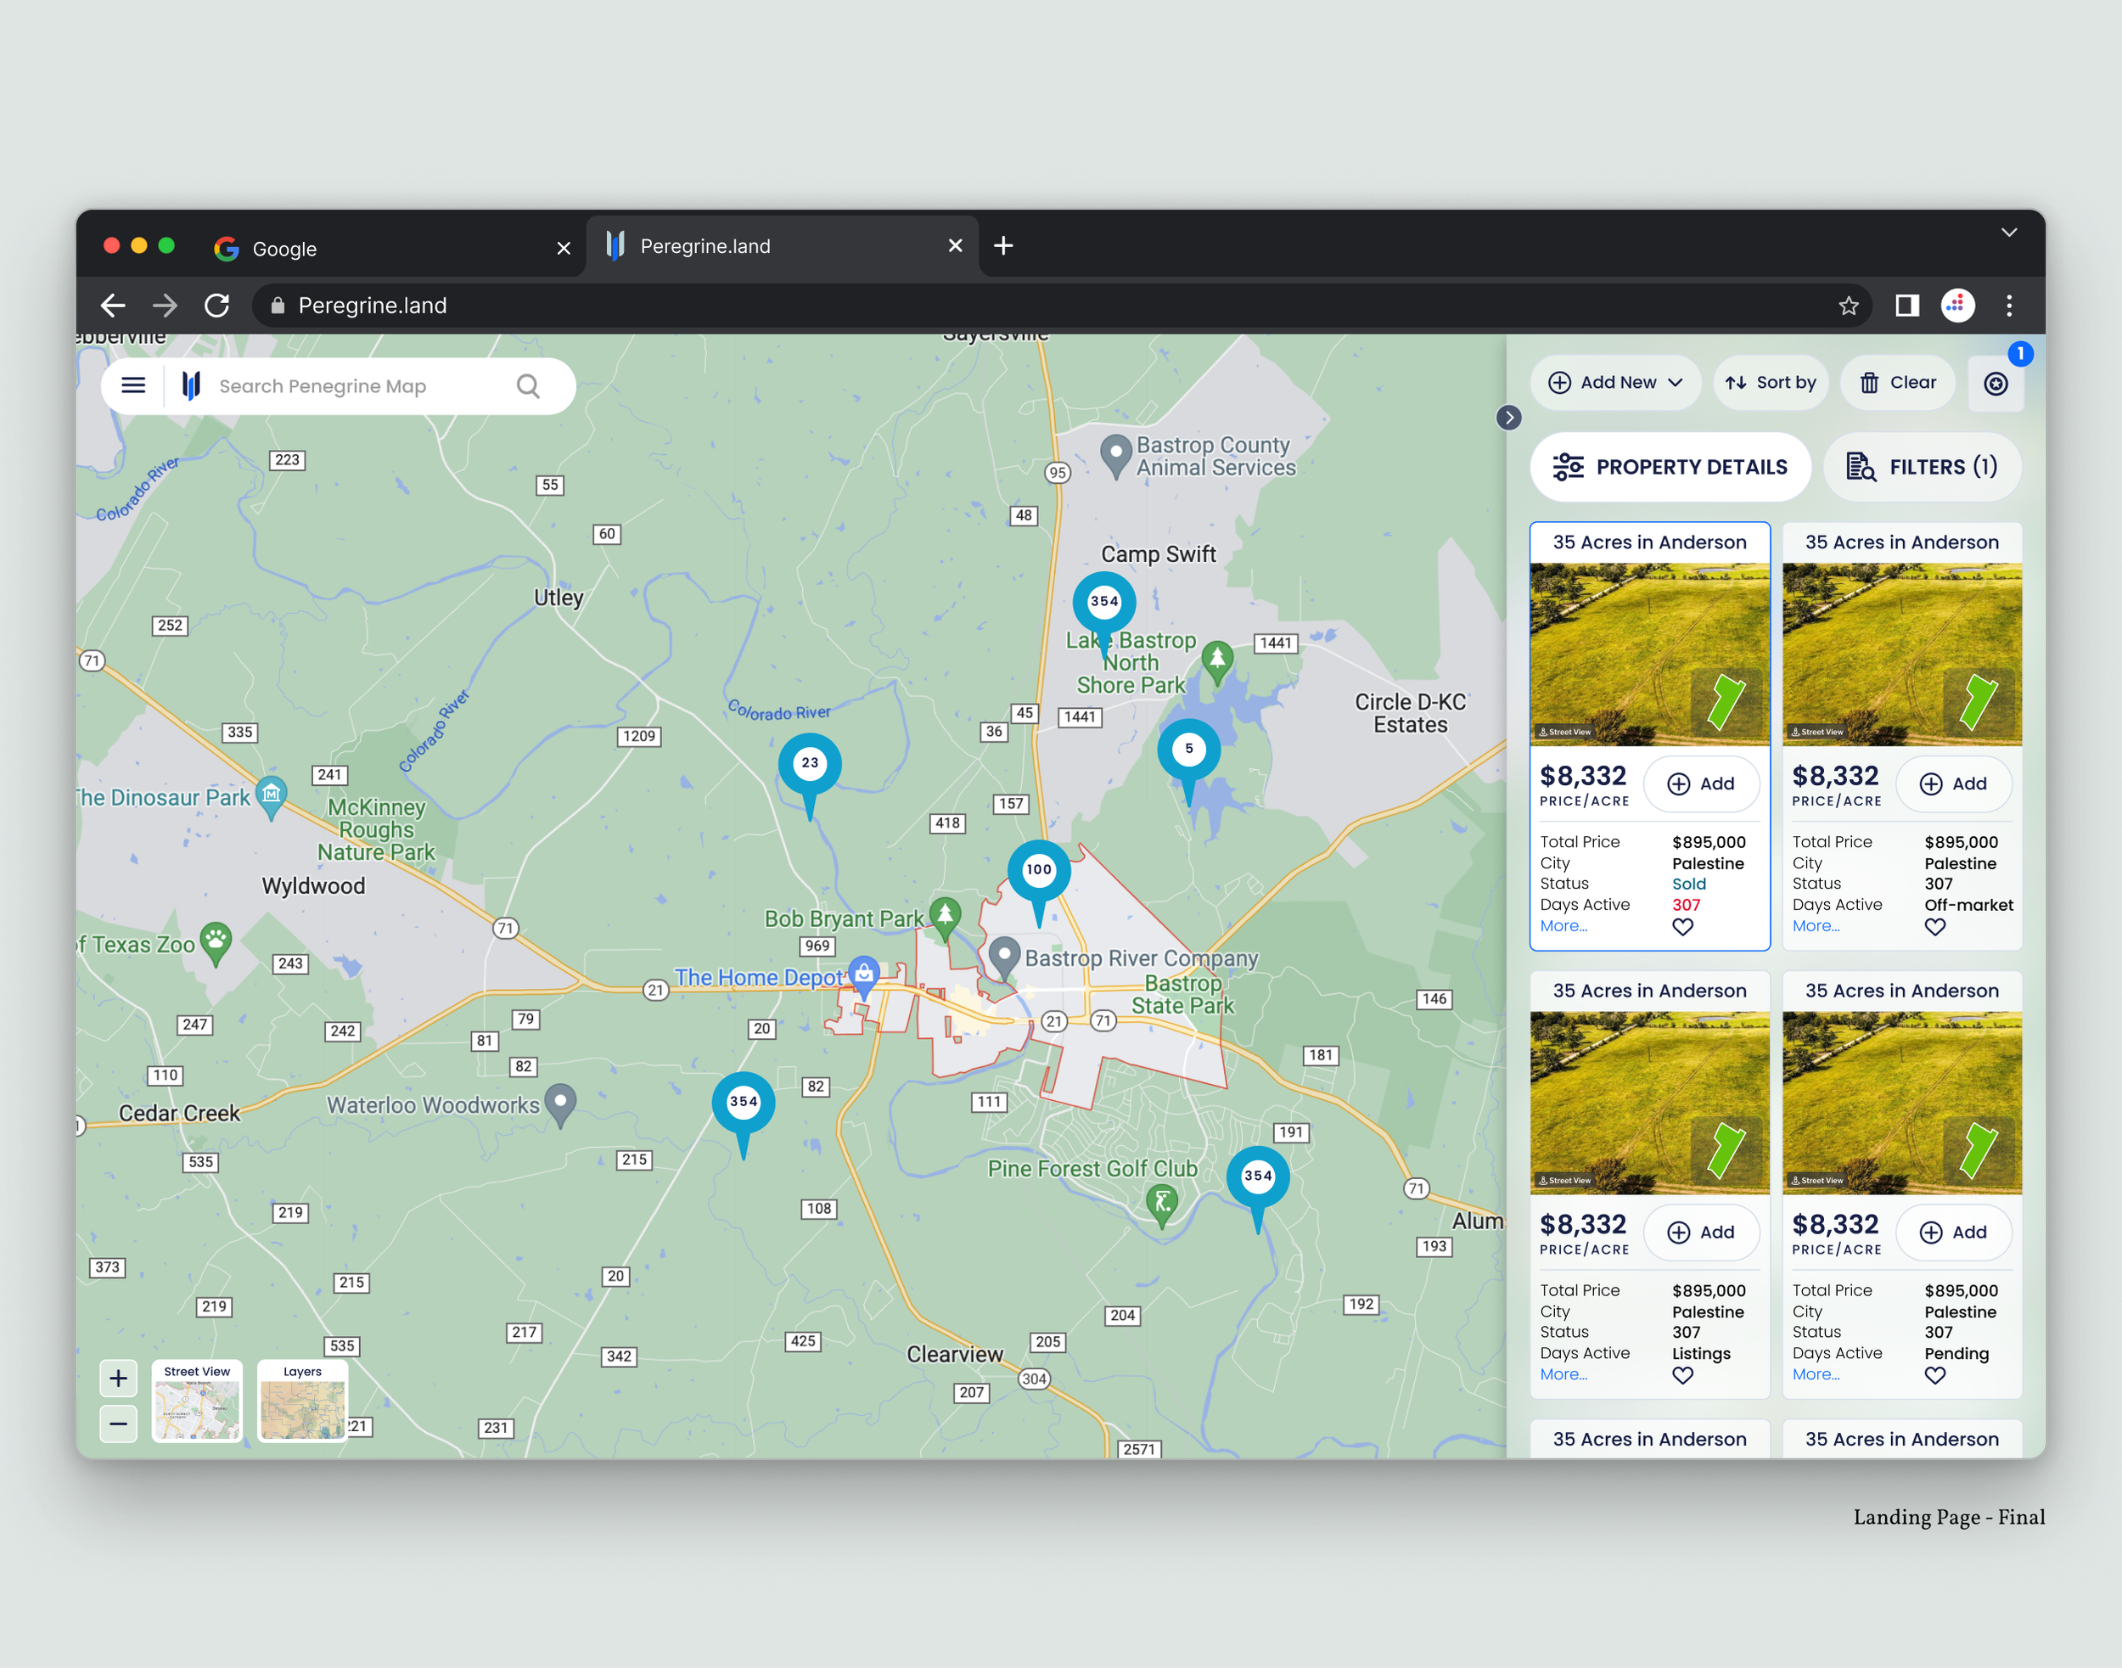Screen dimensions: 2122x1668
Task: Toggle heart on the Off-market listing
Action: [x=1934, y=927]
